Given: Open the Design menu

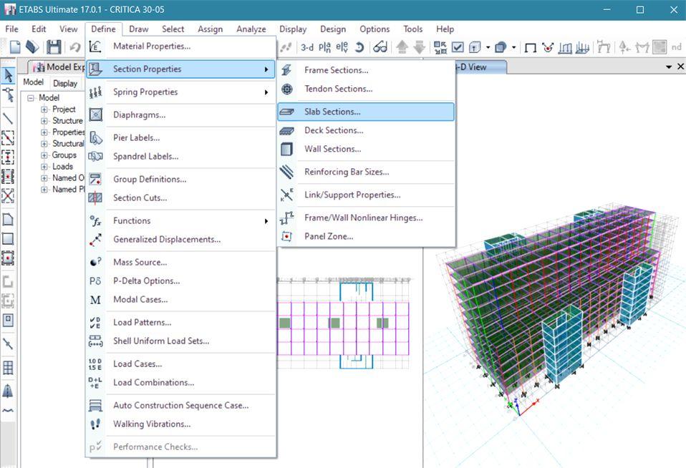Looking at the screenshot, I should (333, 29).
